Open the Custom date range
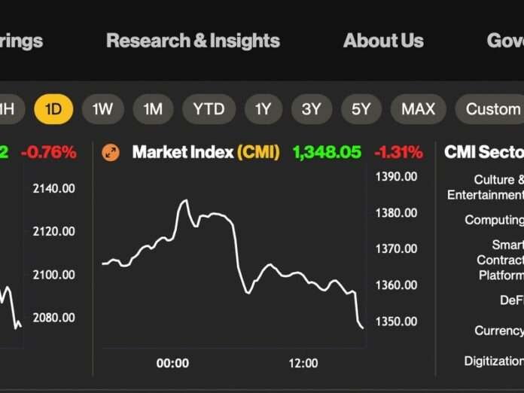This screenshot has width=524, height=393. (x=492, y=109)
